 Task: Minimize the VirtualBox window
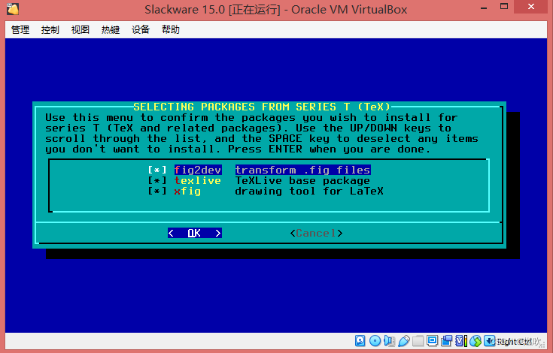[484, 8]
